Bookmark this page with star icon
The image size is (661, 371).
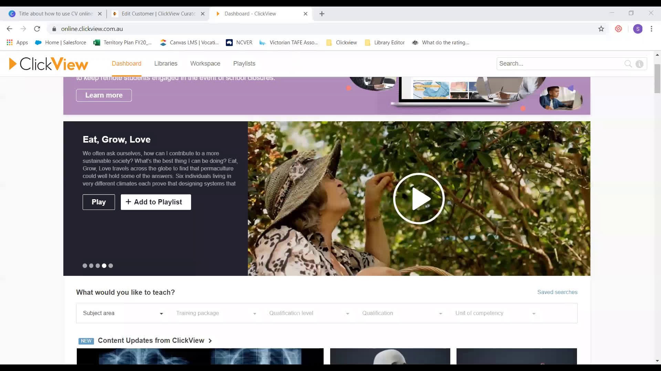click(x=601, y=29)
